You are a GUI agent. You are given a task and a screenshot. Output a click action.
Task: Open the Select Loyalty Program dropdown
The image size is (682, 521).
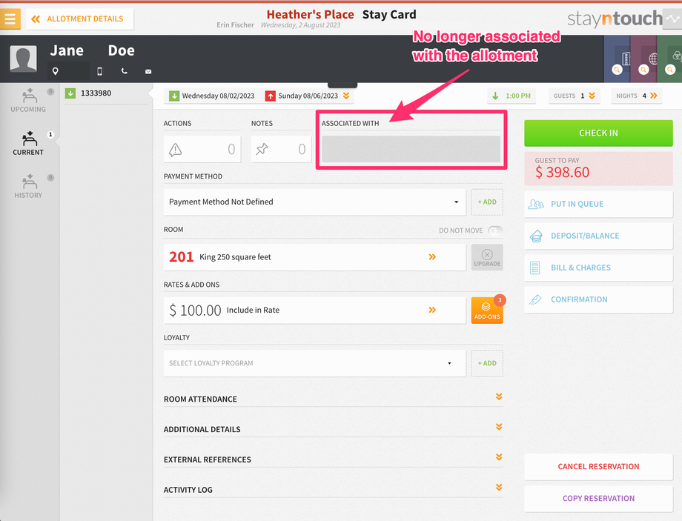click(314, 363)
